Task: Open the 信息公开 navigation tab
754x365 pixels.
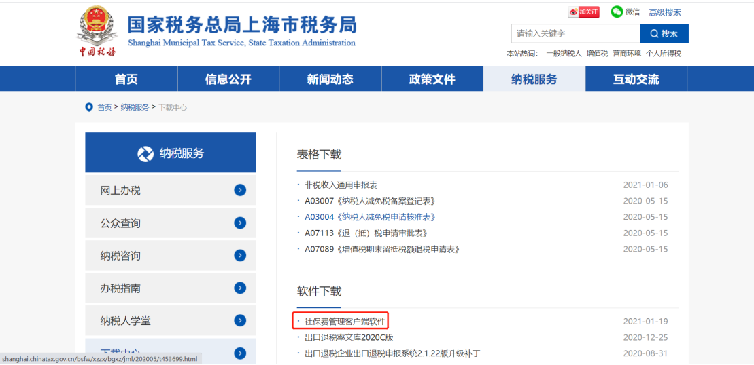Action: click(228, 79)
